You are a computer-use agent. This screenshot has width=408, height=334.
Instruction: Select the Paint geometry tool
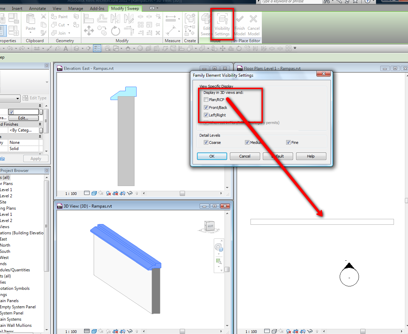tap(60, 17)
